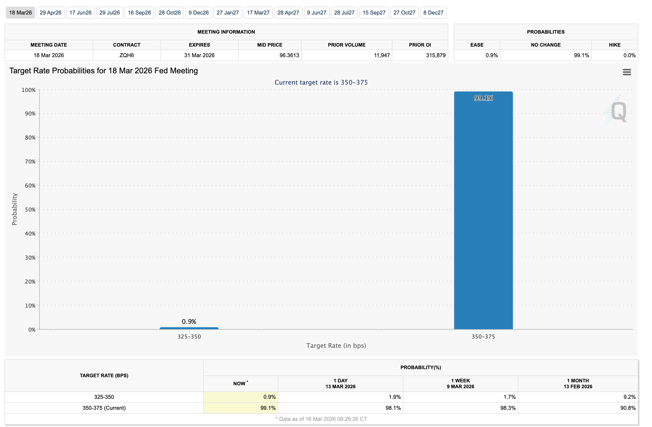Viewport: 652px width, 427px height.
Task: Open the 9 Dec26 meeting tab
Action: [x=199, y=13]
